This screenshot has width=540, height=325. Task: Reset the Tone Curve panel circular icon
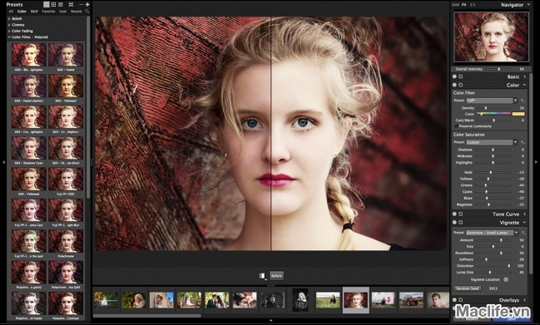(460, 214)
